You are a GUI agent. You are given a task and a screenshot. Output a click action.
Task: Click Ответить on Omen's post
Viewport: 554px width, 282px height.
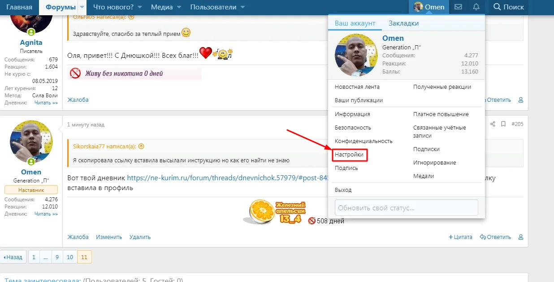(495, 237)
